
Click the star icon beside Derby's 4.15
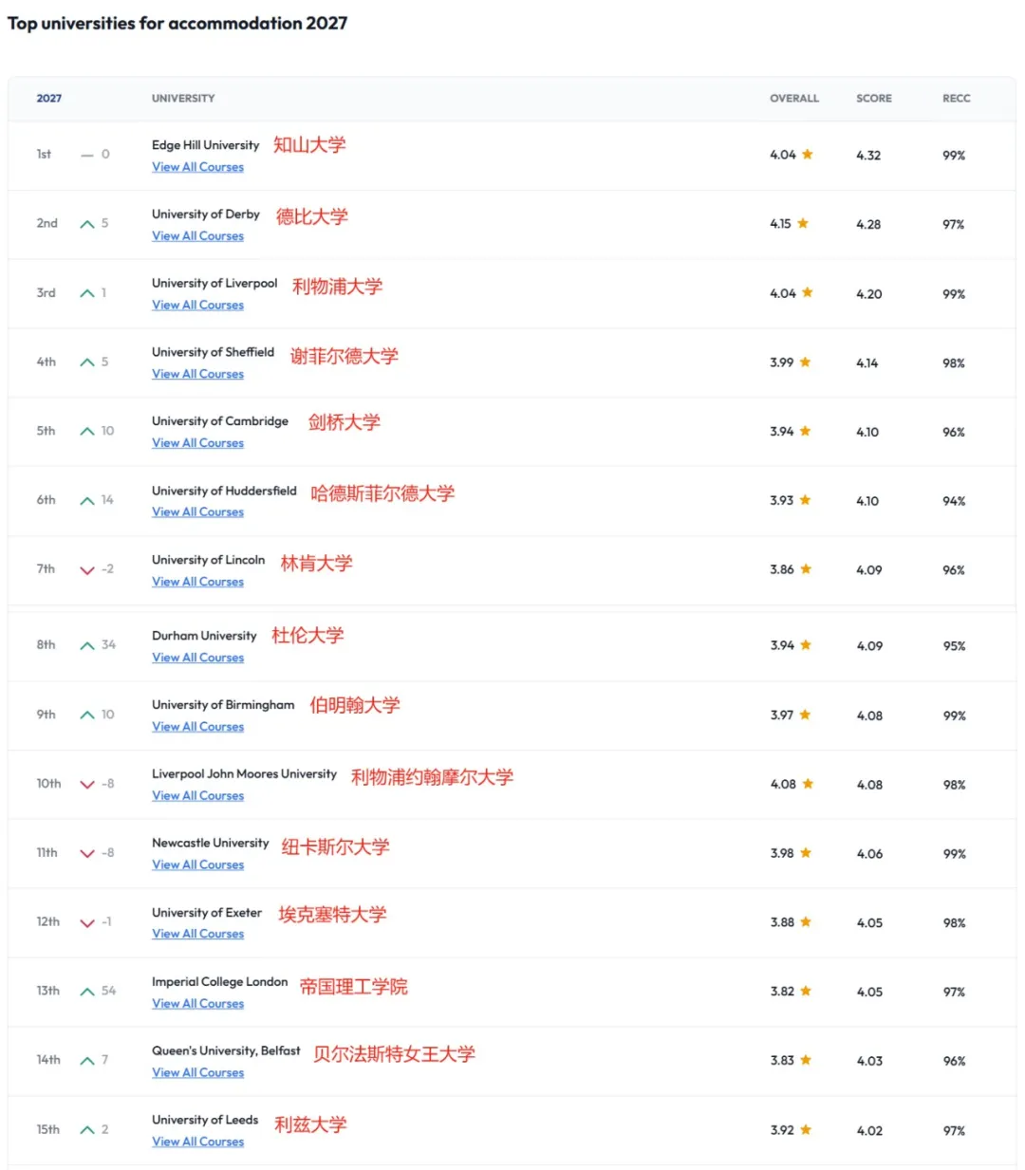pyautogui.click(x=803, y=223)
